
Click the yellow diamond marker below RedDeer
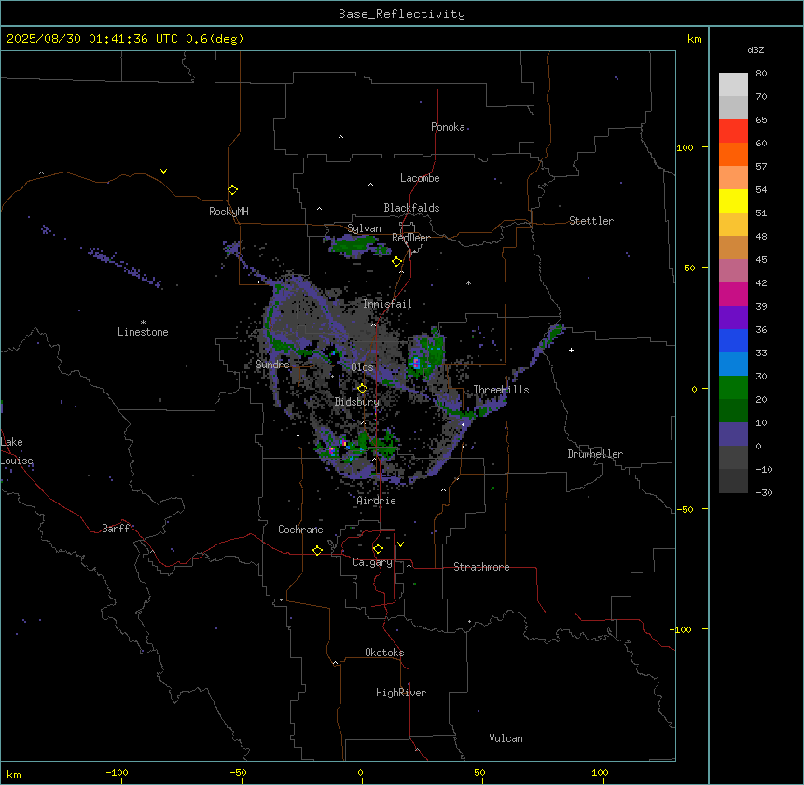[x=397, y=262]
